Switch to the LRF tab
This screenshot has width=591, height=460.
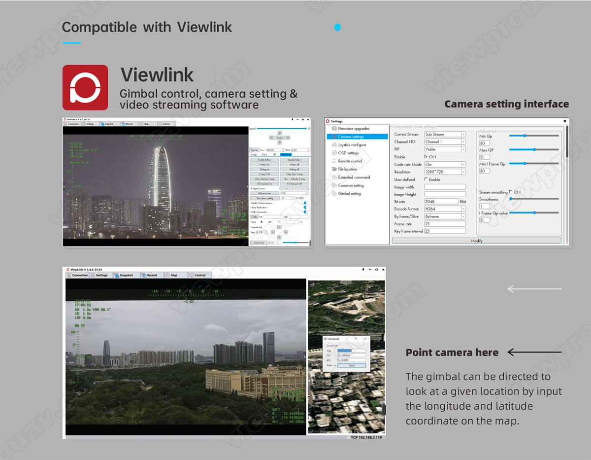tap(275, 155)
